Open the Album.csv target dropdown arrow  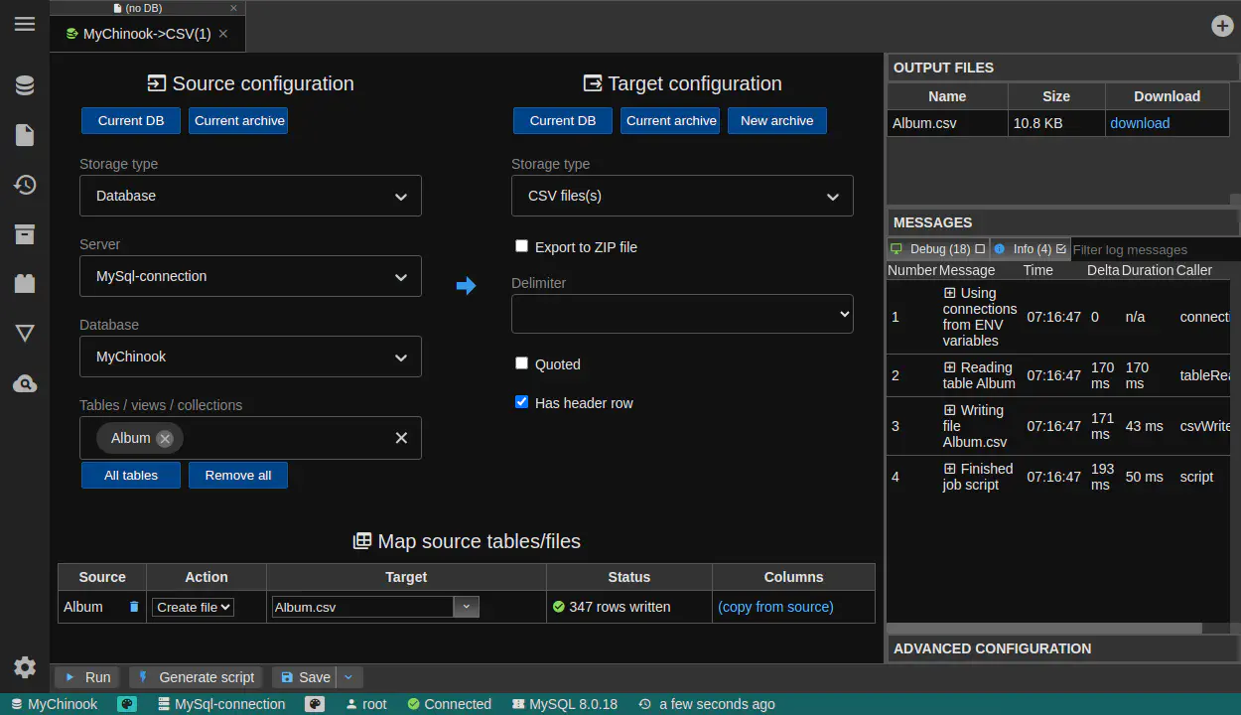point(467,607)
